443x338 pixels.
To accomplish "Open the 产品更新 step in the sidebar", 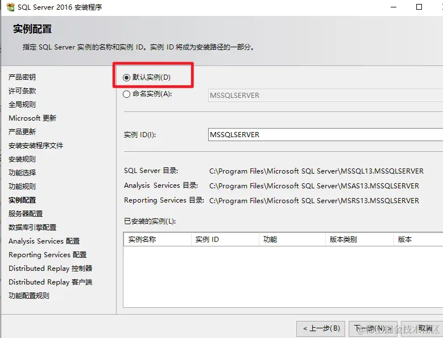I will (22, 131).
